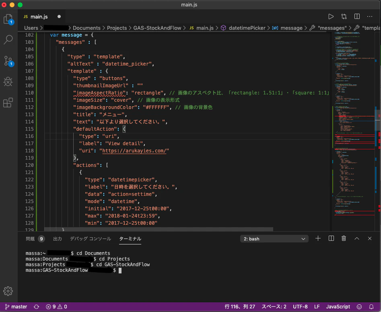Go to line via 行 116、列 27 indicator

pyautogui.click(x=240, y=307)
